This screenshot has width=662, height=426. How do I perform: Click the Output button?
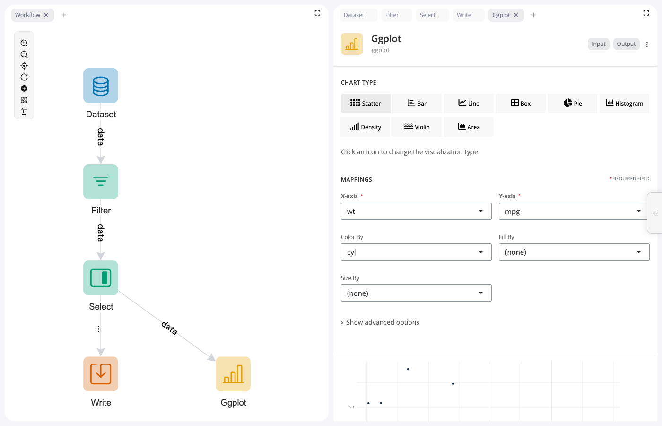pyautogui.click(x=626, y=44)
